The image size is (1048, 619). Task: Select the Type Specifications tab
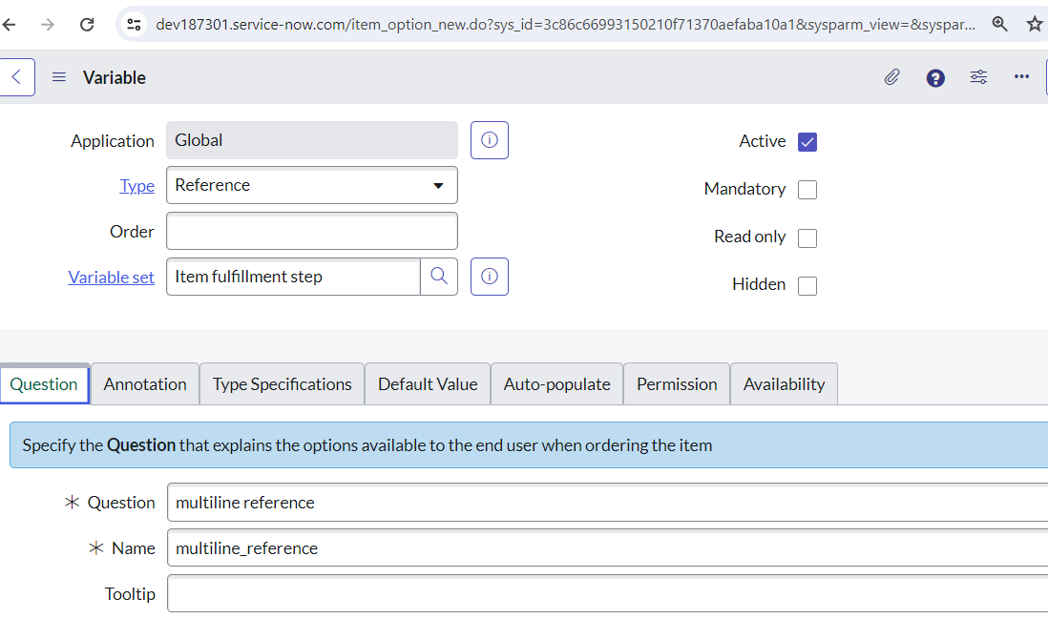point(283,384)
